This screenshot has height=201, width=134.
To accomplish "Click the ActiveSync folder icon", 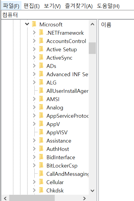I will click(x=41, y=57).
